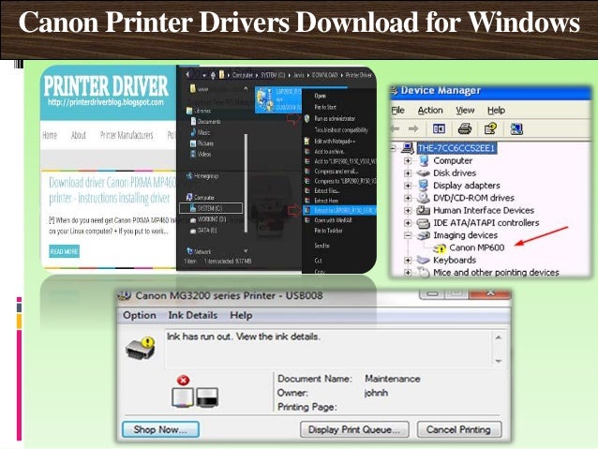Click the console tree pane icon in Device Manager
Viewport: 598px width, 449px height.
pos(439,128)
